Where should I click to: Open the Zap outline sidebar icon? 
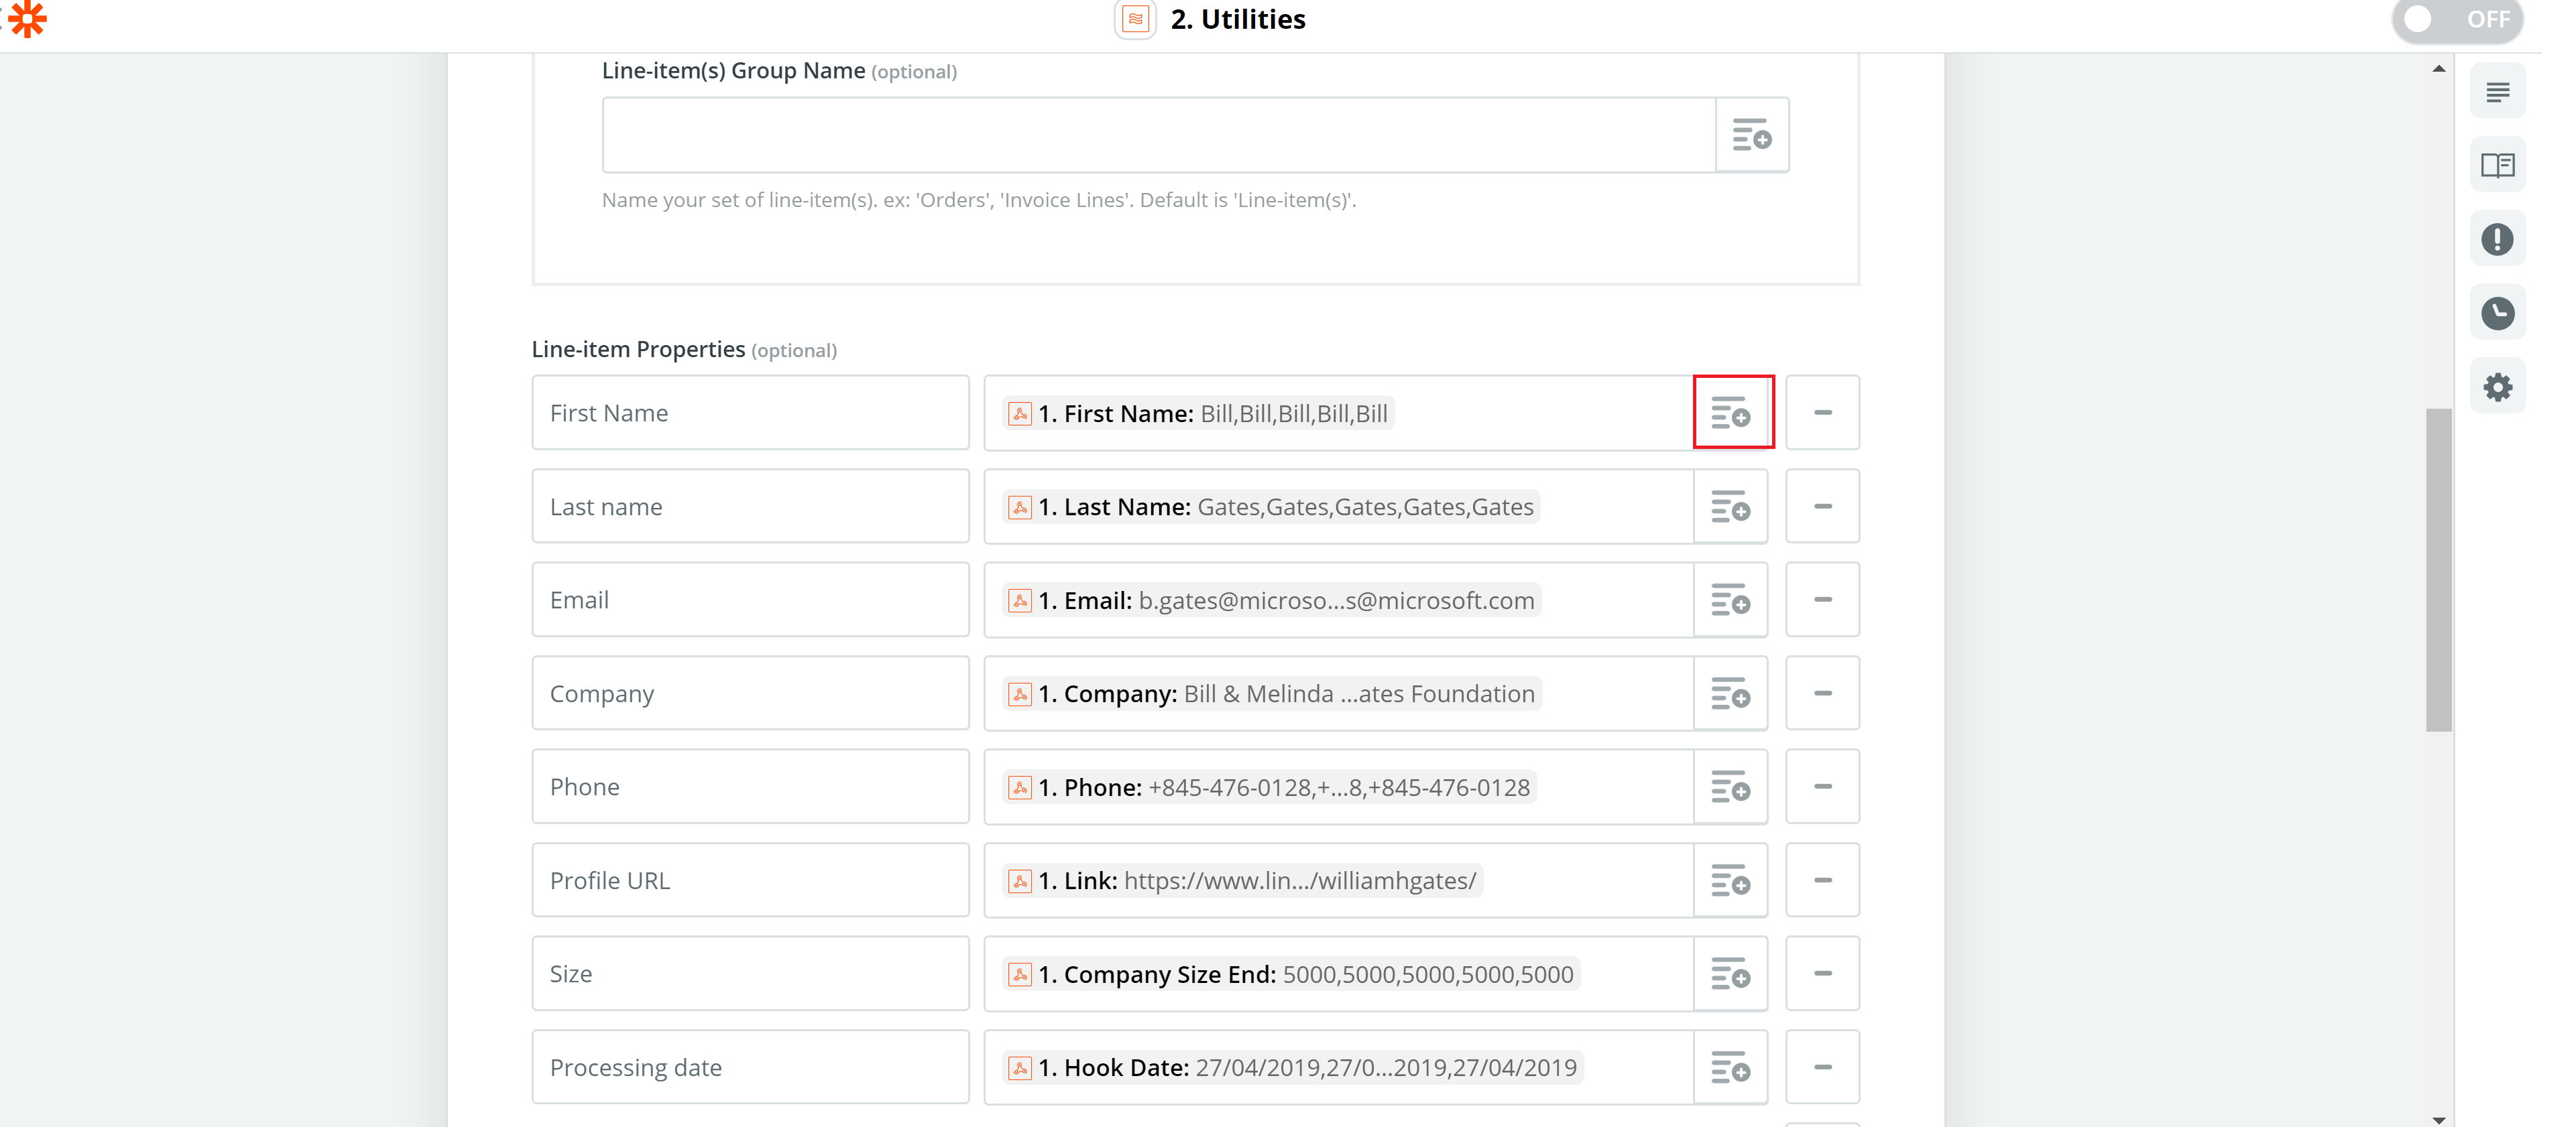[x=2497, y=92]
